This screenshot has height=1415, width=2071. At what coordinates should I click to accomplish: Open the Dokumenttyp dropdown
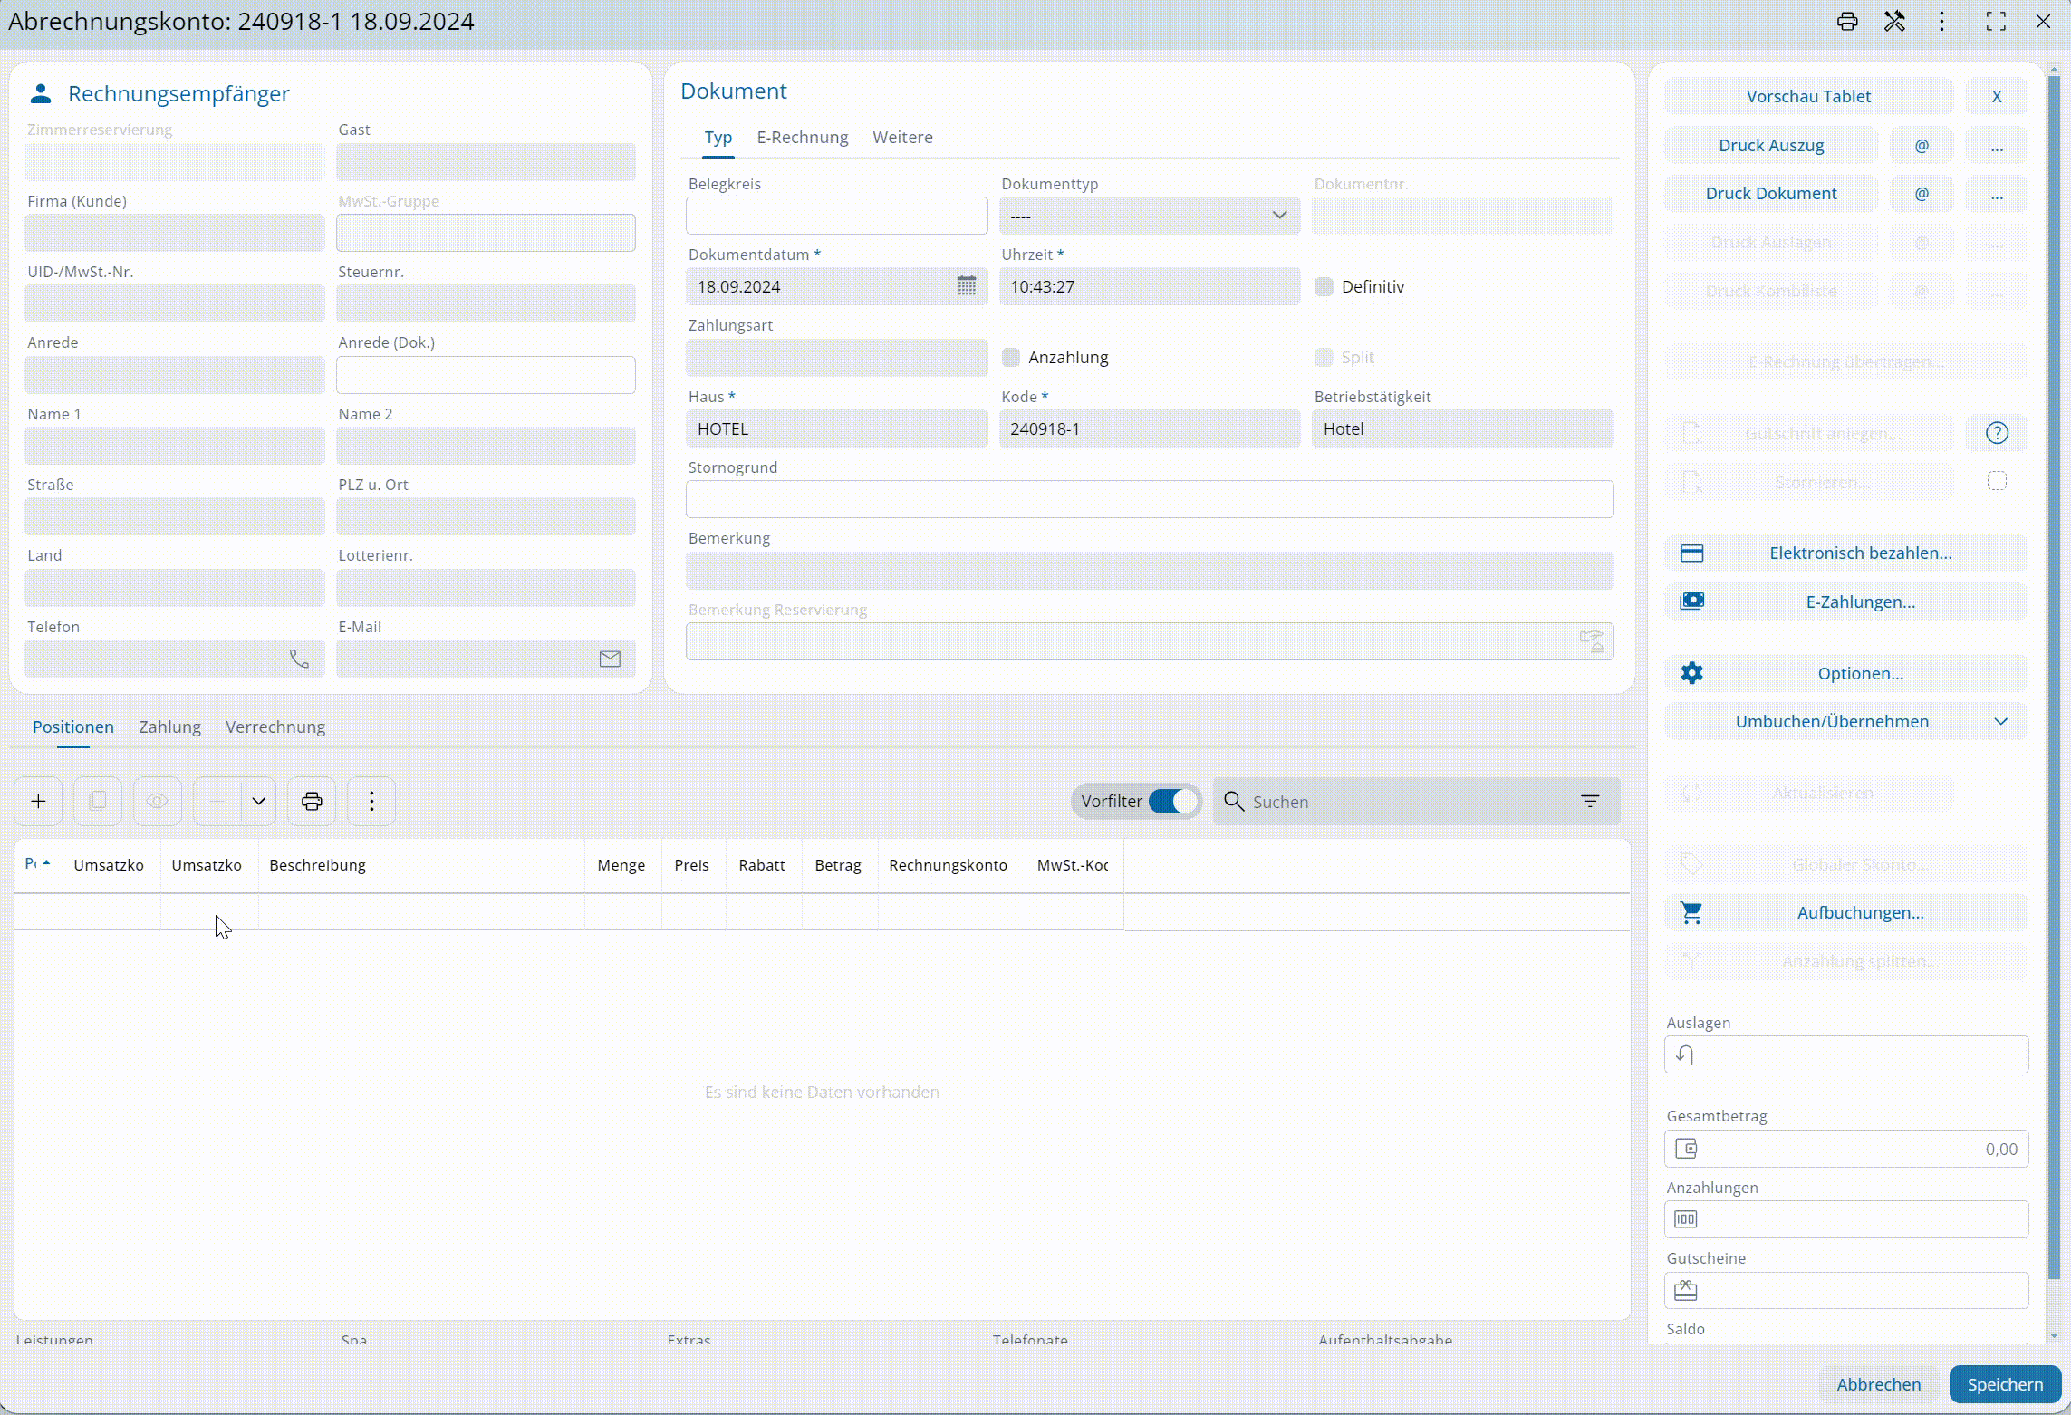click(x=1149, y=216)
